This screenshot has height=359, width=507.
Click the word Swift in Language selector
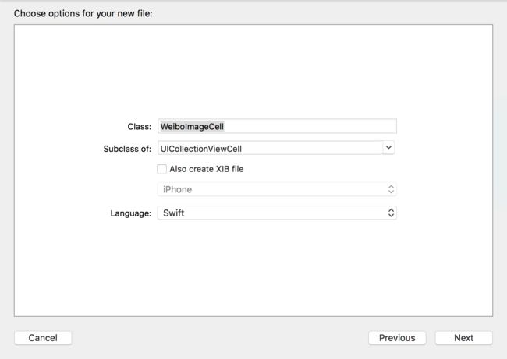click(x=174, y=213)
